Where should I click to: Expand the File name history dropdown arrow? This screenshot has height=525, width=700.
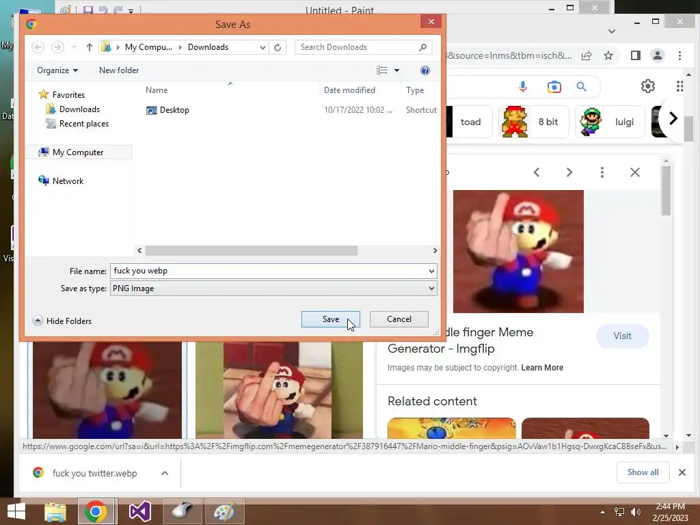(x=431, y=271)
